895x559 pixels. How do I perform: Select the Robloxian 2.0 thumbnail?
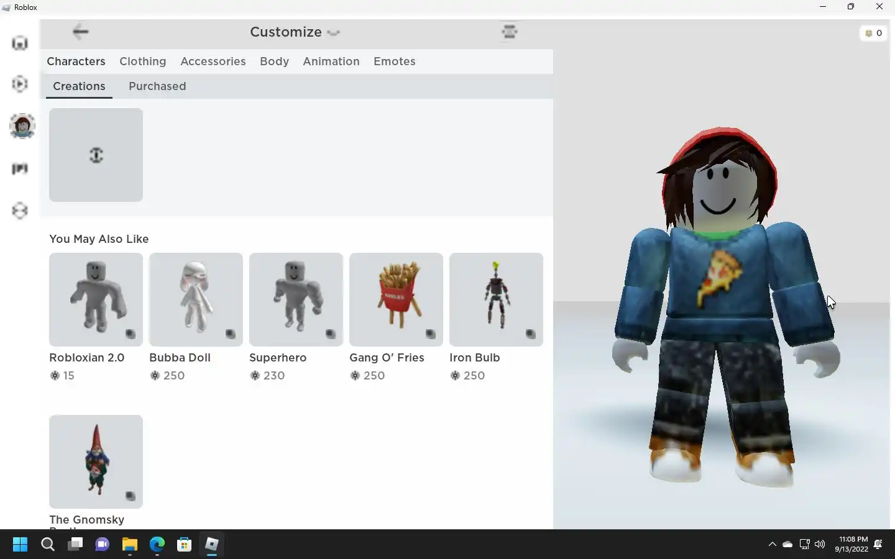(x=96, y=299)
